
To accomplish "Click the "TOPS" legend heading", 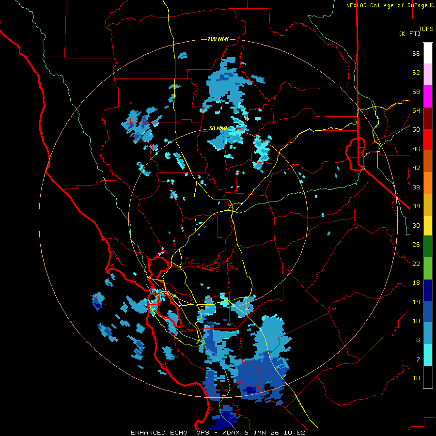I will [x=426, y=29].
